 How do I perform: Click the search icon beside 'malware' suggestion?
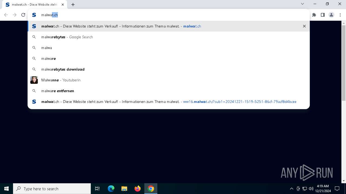tap(34, 58)
